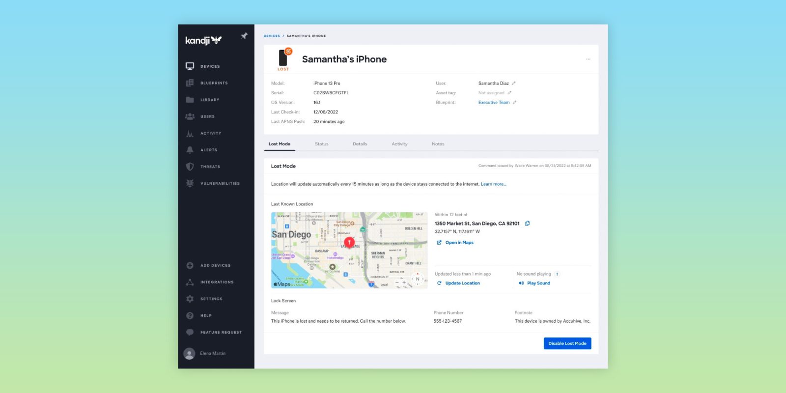The height and width of the screenshot is (393, 786).
Task: Go to the Threats shield icon
Action: click(190, 167)
